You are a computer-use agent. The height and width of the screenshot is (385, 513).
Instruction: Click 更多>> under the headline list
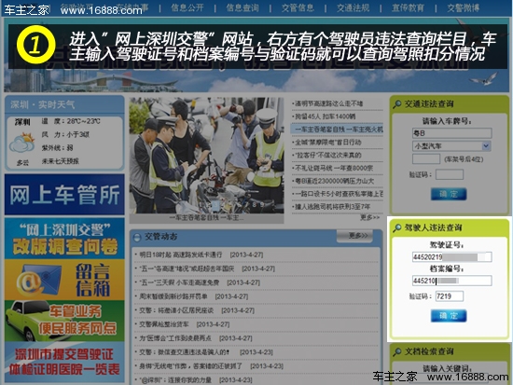click(x=369, y=217)
